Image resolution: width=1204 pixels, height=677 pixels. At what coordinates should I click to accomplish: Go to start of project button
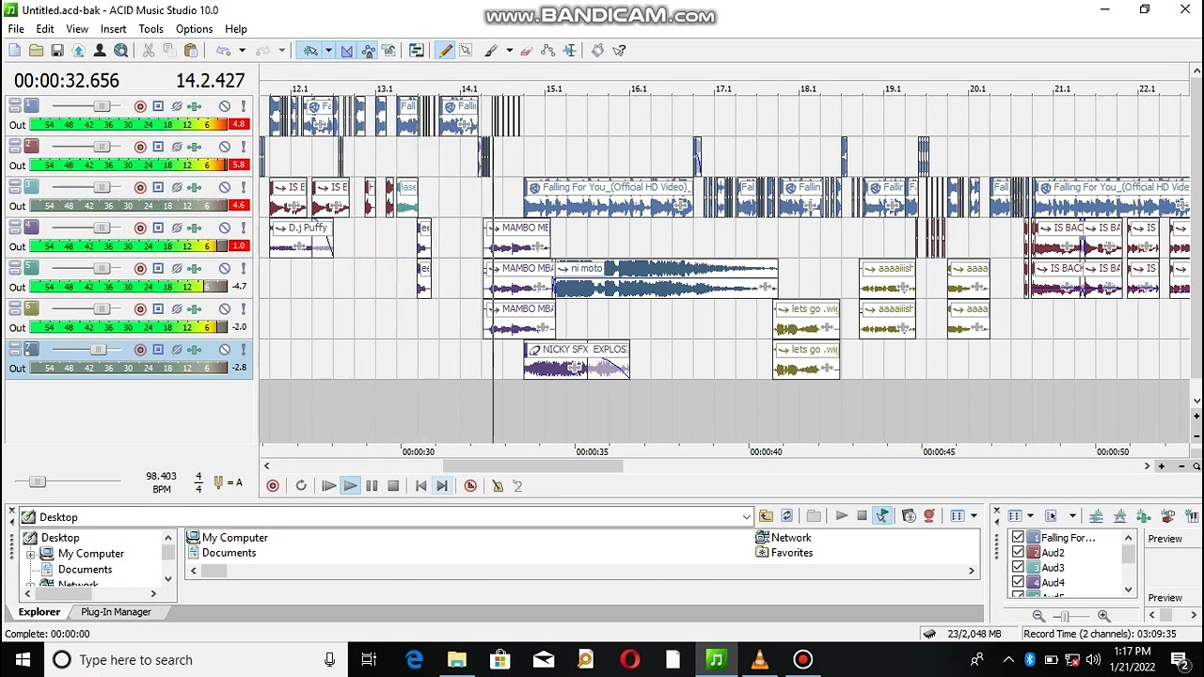point(420,486)
